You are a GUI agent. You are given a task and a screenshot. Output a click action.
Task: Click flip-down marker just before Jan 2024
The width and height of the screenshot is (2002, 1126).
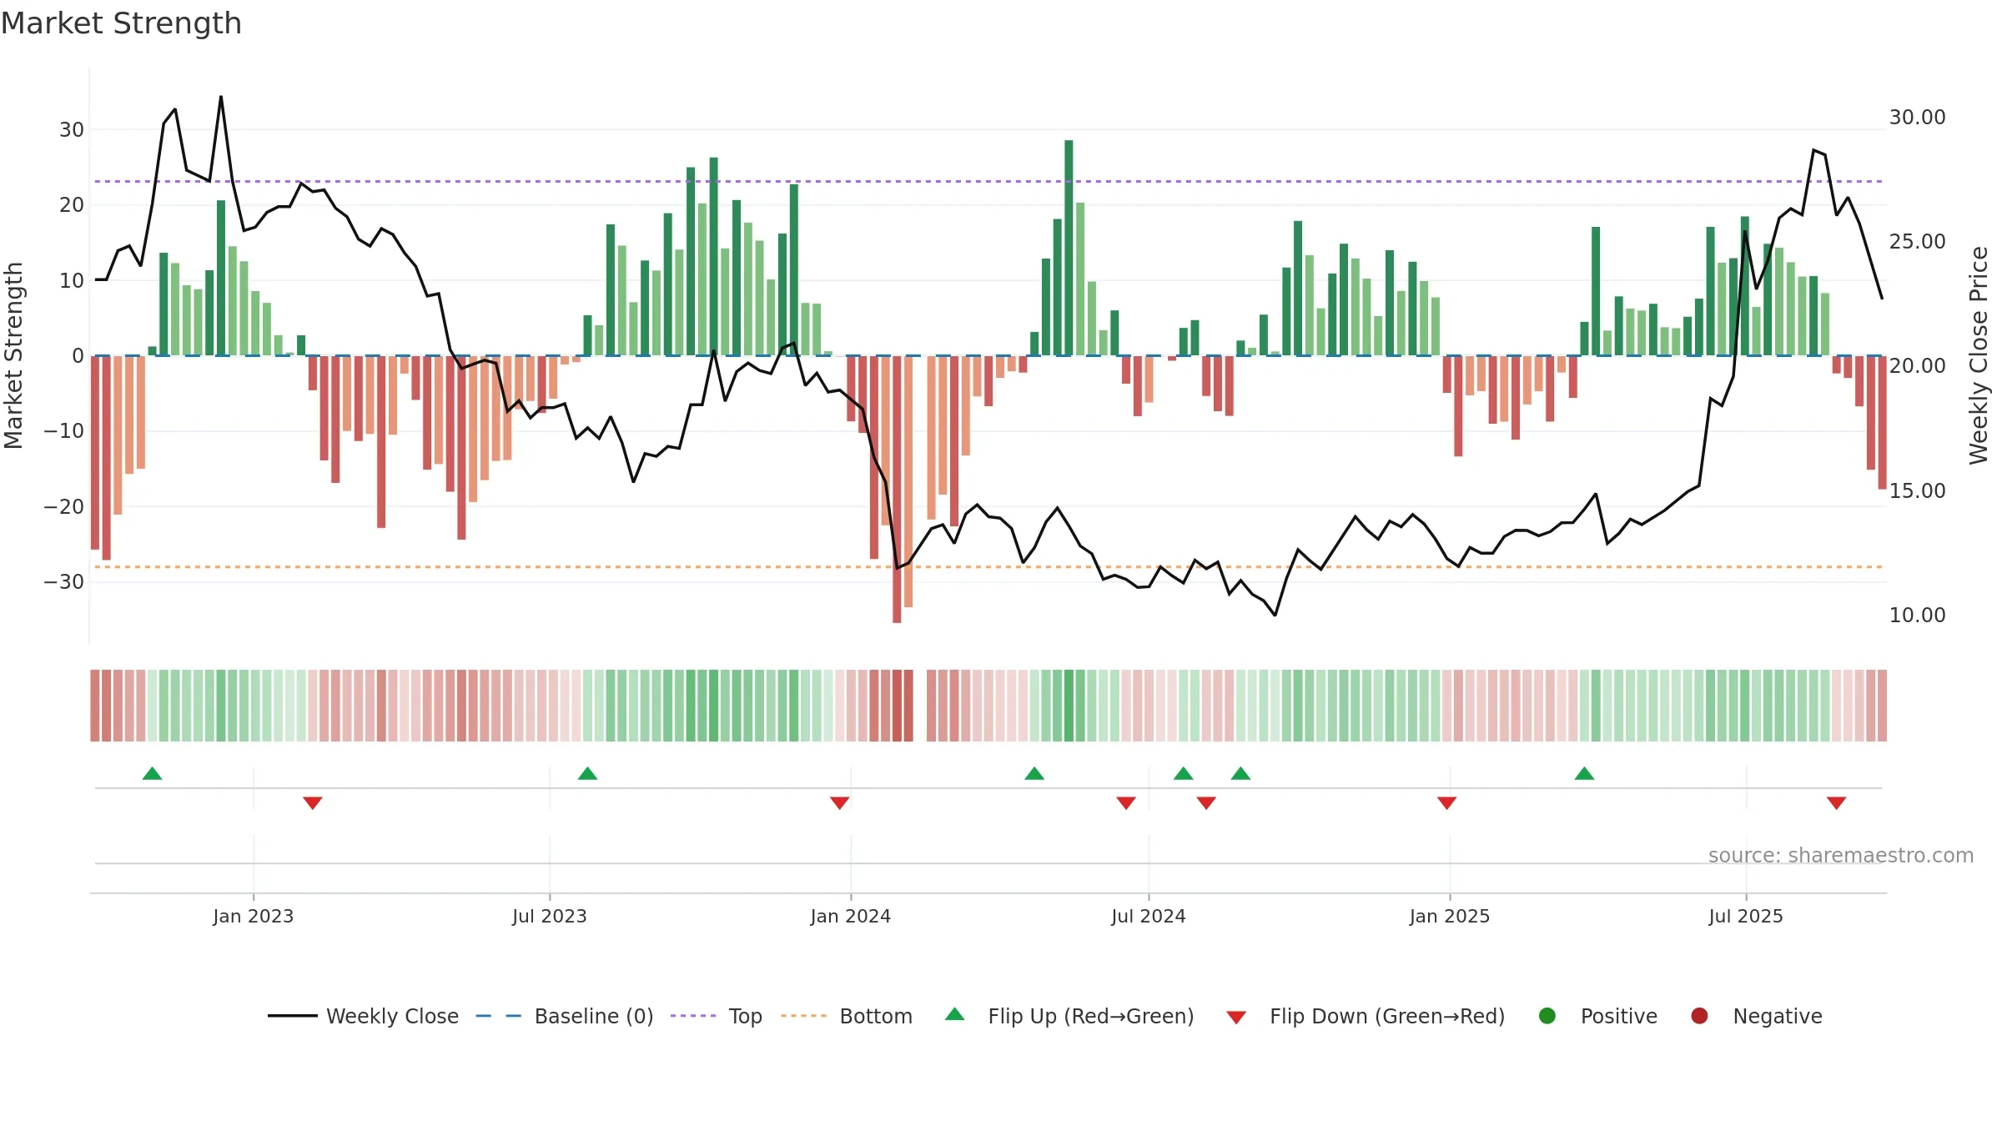[840, 803]
